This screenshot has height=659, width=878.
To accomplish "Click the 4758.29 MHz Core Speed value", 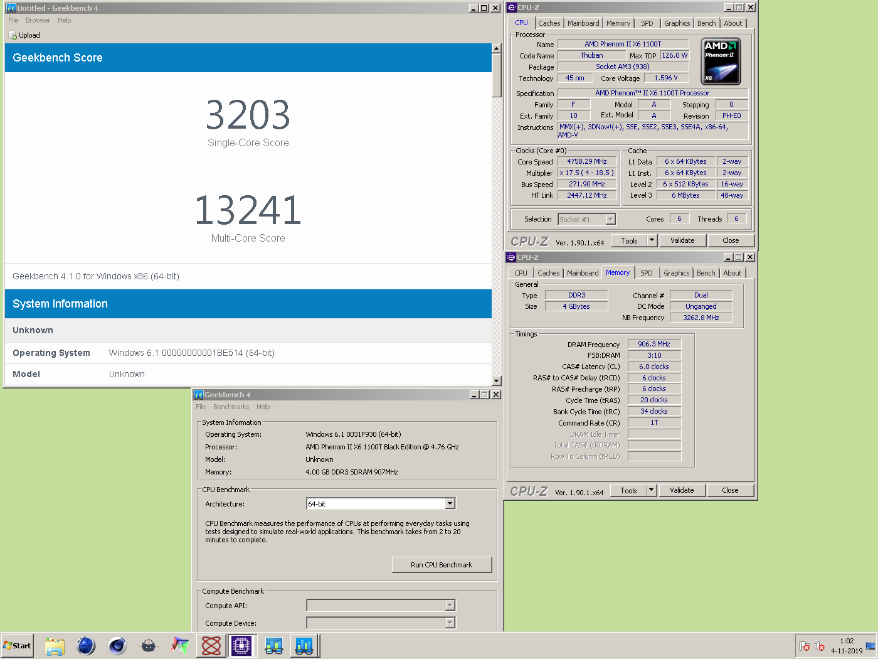I will tap(587, 161).
